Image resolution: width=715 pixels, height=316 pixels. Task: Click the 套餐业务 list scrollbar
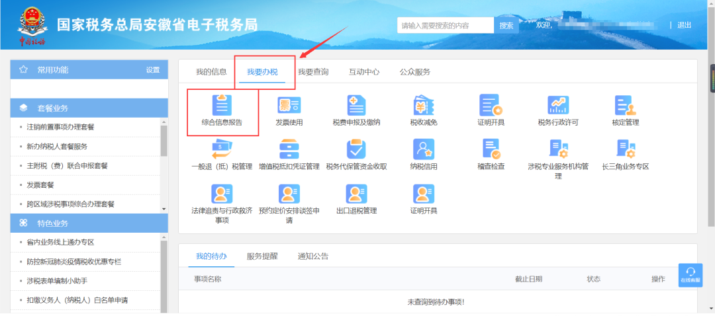tap(164, 141)
